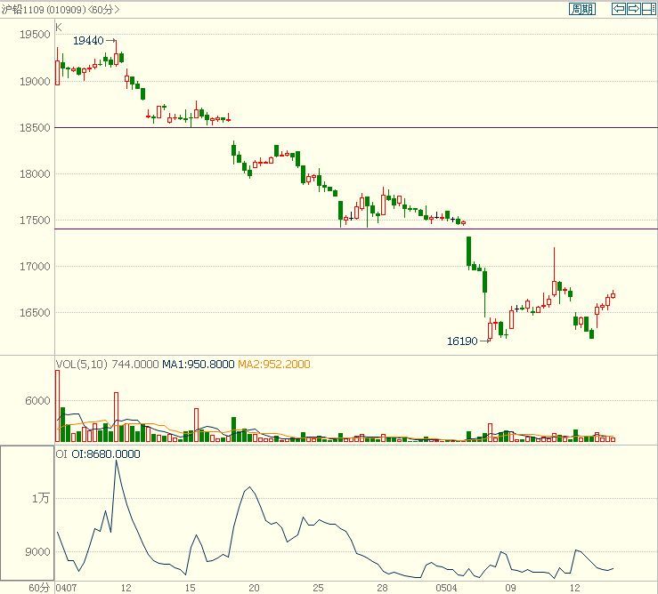Click the 0504 date on the time axis
Screen dimensions: 658x594
[x=446, y=588]
